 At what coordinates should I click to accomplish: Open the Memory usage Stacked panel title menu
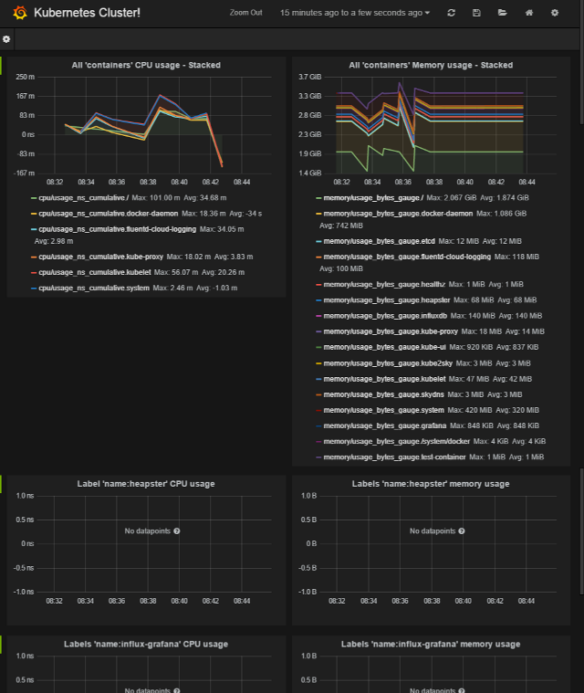coord(431,65)
